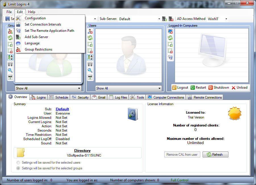The image size is (256, 185).
Task: Click binoculars icon in Users panel
Action: (x=90, y=64)
